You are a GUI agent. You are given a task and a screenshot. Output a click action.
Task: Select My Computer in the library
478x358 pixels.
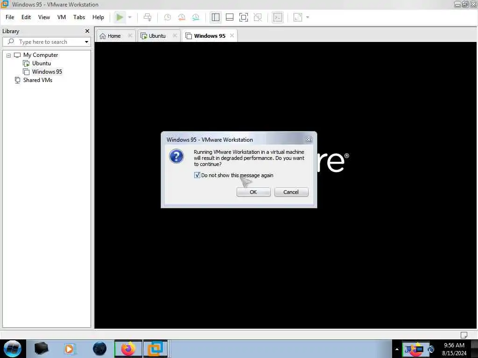click(41, 55)
